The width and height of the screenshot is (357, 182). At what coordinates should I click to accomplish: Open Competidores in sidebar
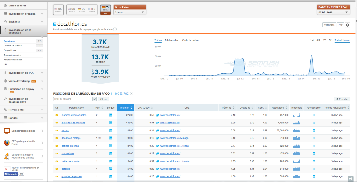pyautogui.click(x=10, y=50)
